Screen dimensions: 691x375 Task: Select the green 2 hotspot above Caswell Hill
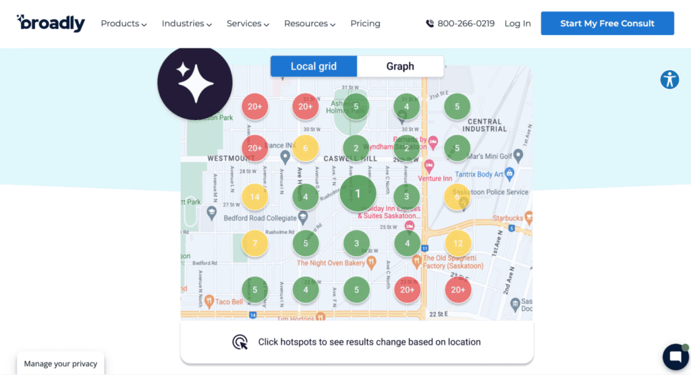click(356, 148)
